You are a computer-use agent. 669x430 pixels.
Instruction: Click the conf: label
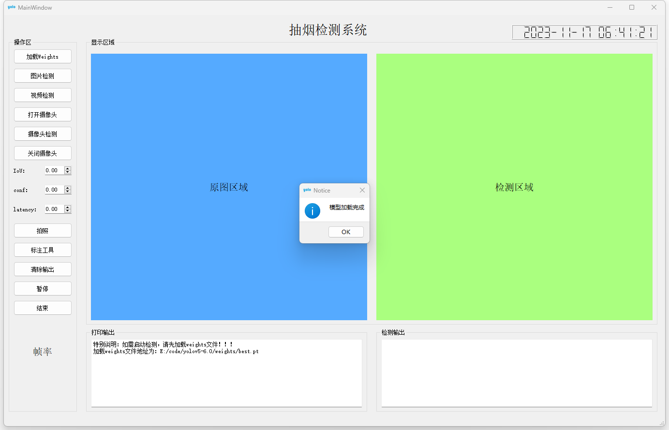pos(21,190)
